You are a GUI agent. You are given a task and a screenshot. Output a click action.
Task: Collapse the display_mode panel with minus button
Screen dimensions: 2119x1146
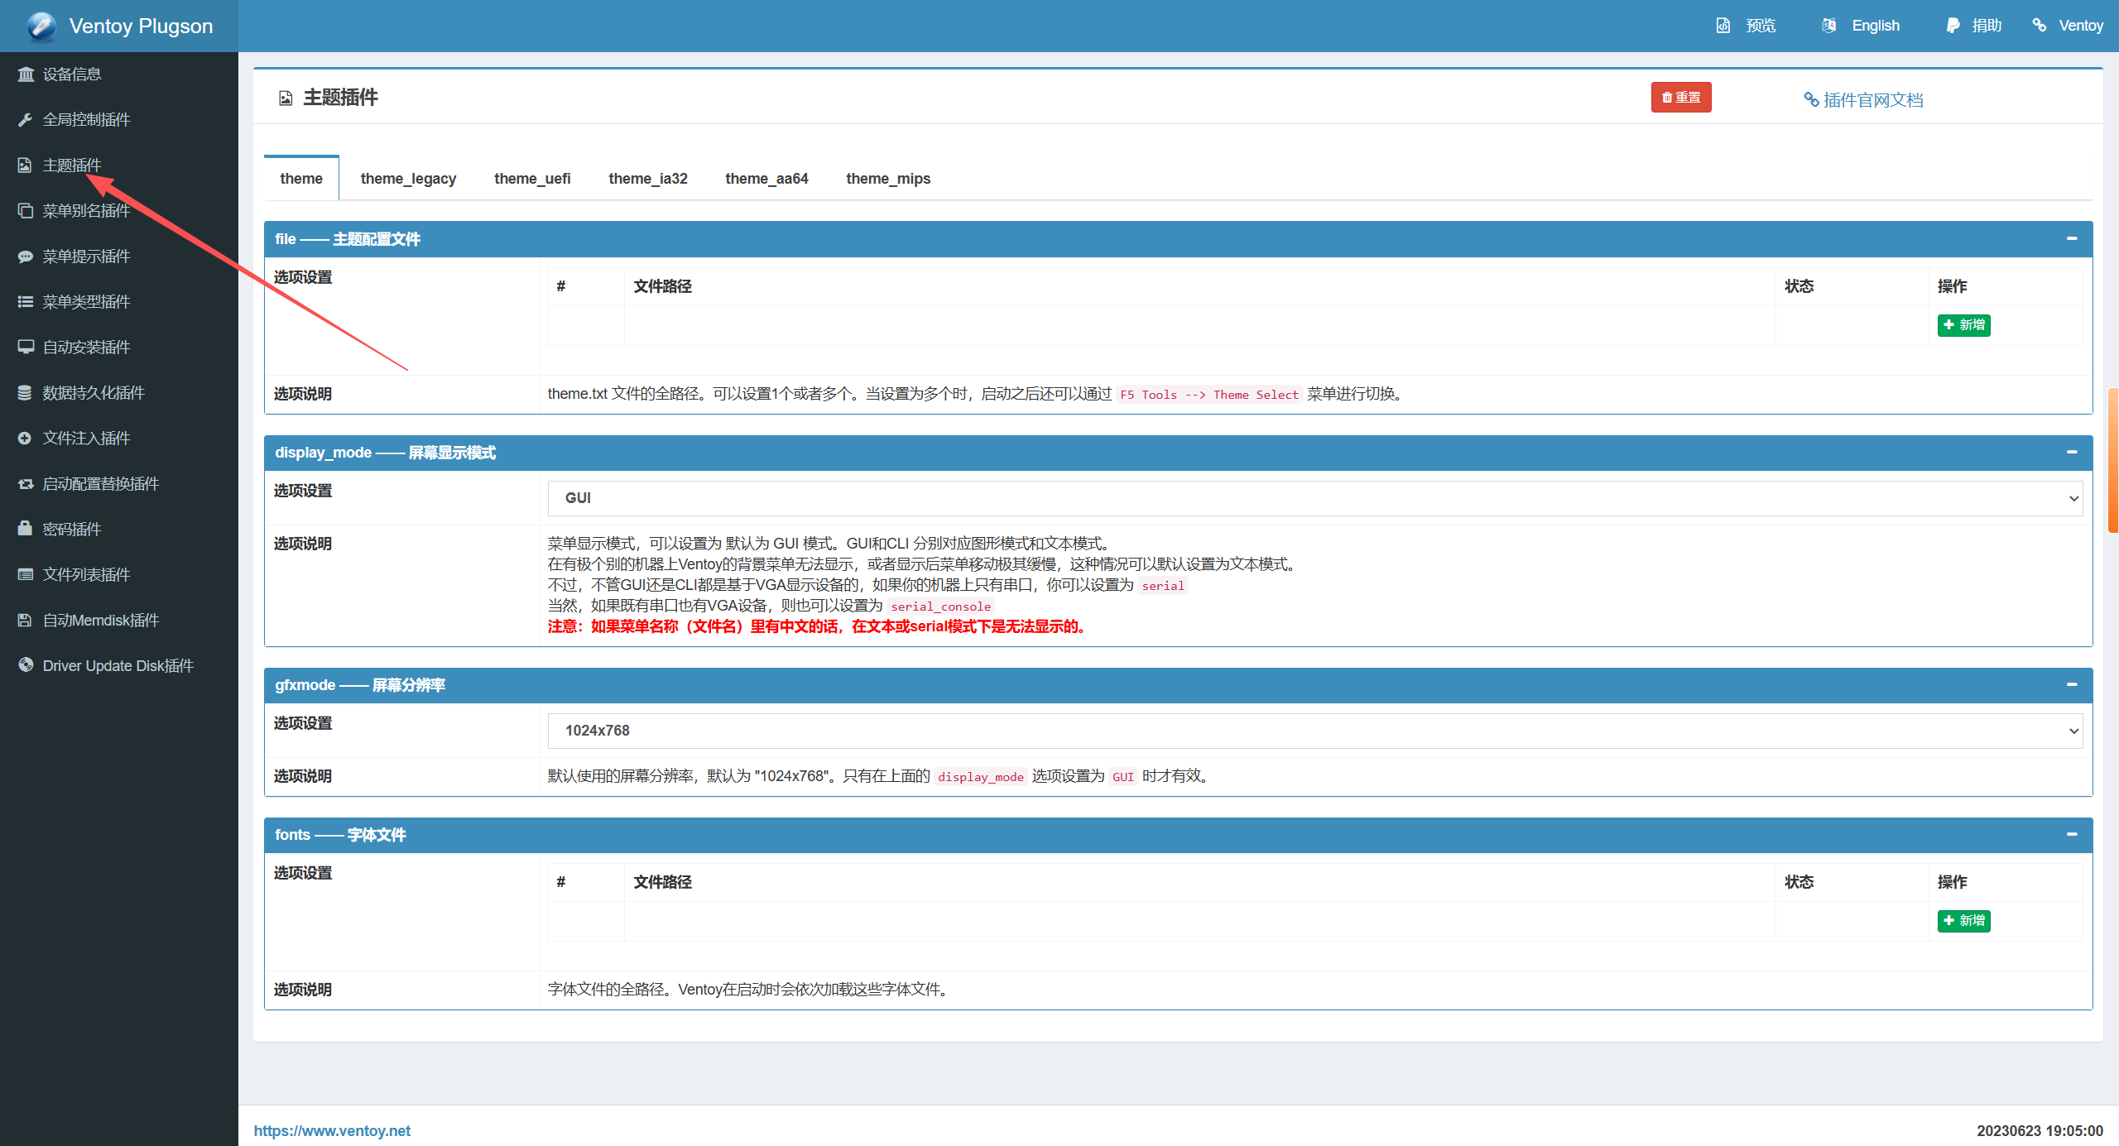(x=2072, y=453)
